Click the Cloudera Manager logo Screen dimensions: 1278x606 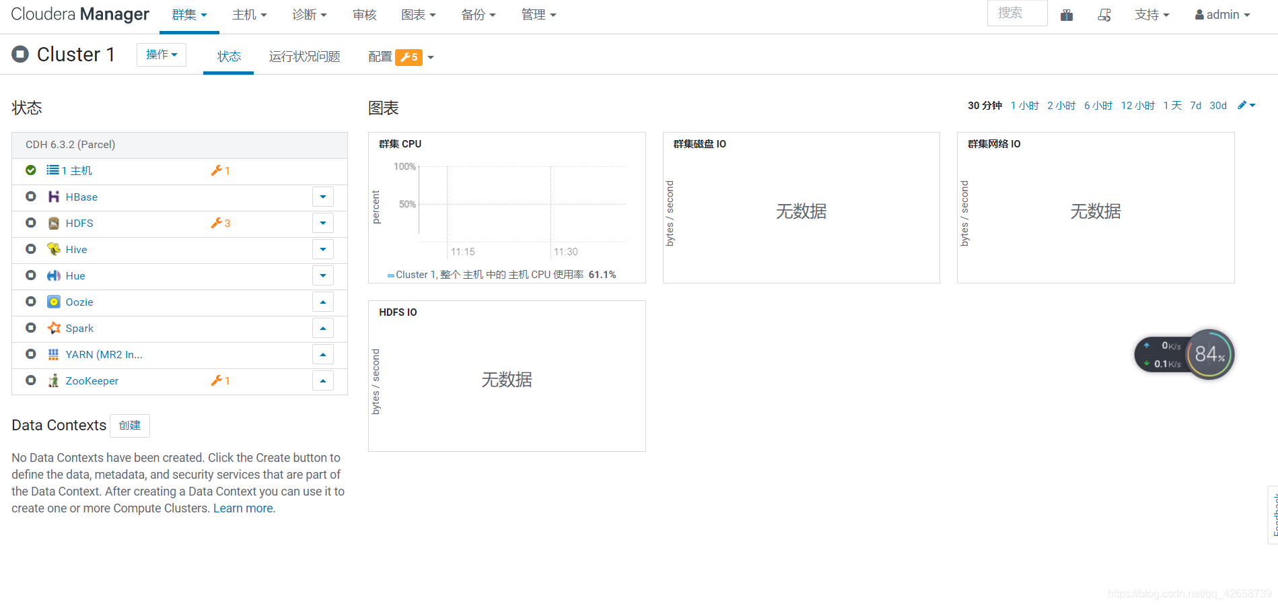(80, 14)
